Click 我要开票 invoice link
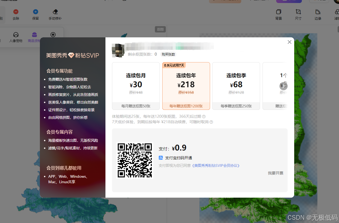The height and width of the screenshot is (223, 339). click(x=275, y=173)
